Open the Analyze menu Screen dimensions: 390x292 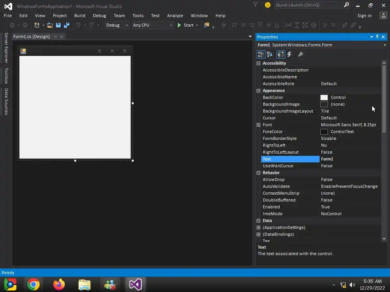(x=175, y=15)
